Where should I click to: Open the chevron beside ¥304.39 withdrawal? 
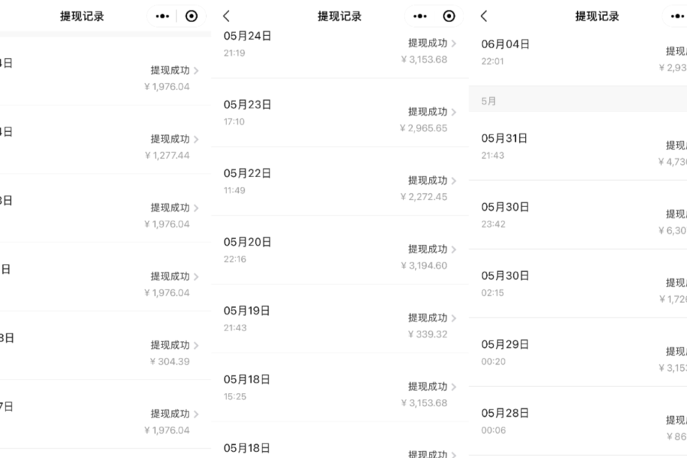coord(196,345)
